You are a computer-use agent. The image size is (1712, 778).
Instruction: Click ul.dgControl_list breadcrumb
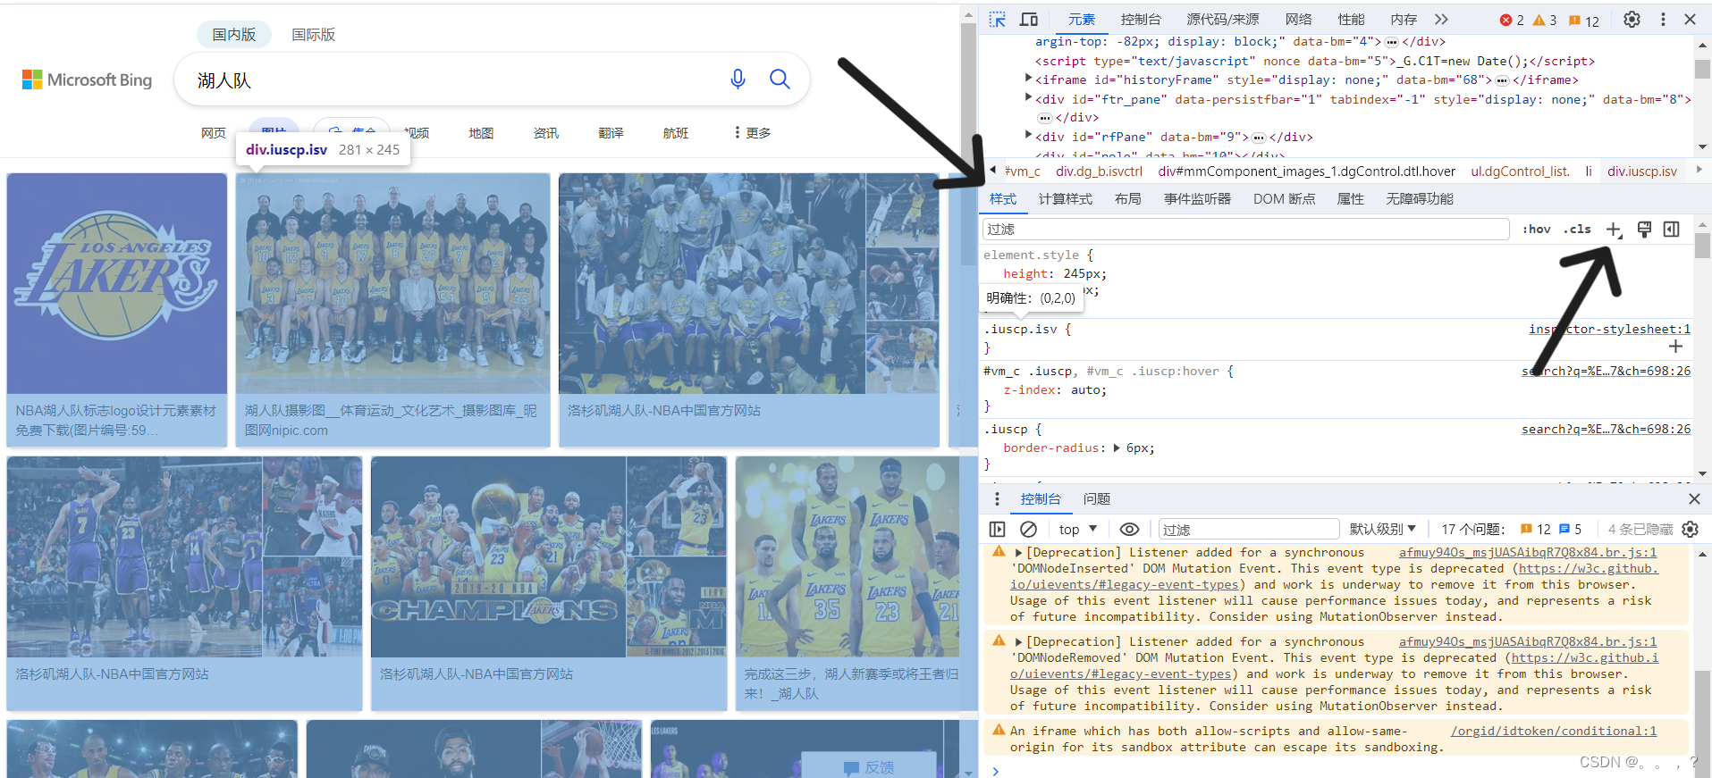1520,171
